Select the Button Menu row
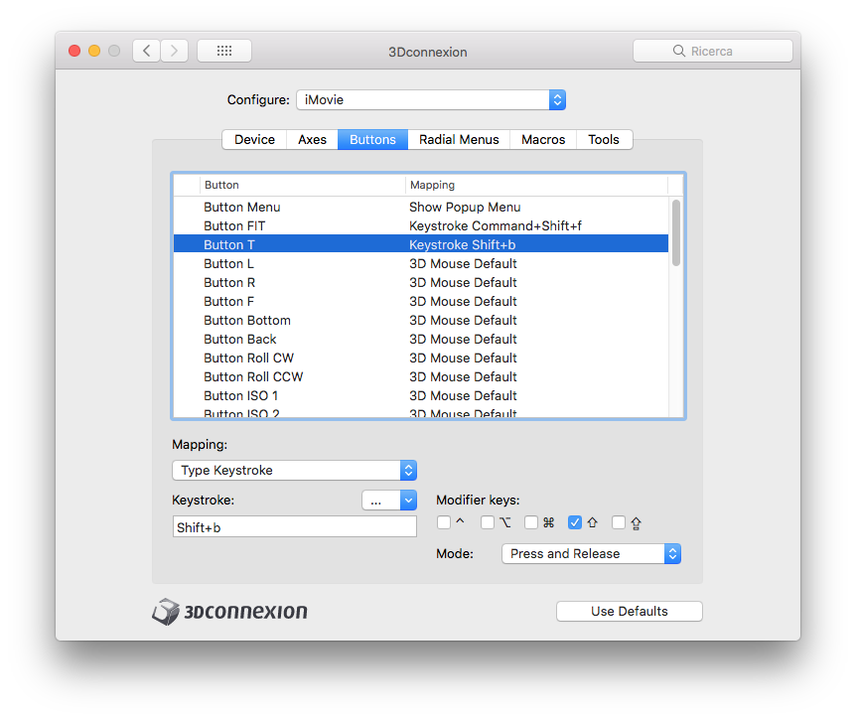856x720 pixels. 421,207
